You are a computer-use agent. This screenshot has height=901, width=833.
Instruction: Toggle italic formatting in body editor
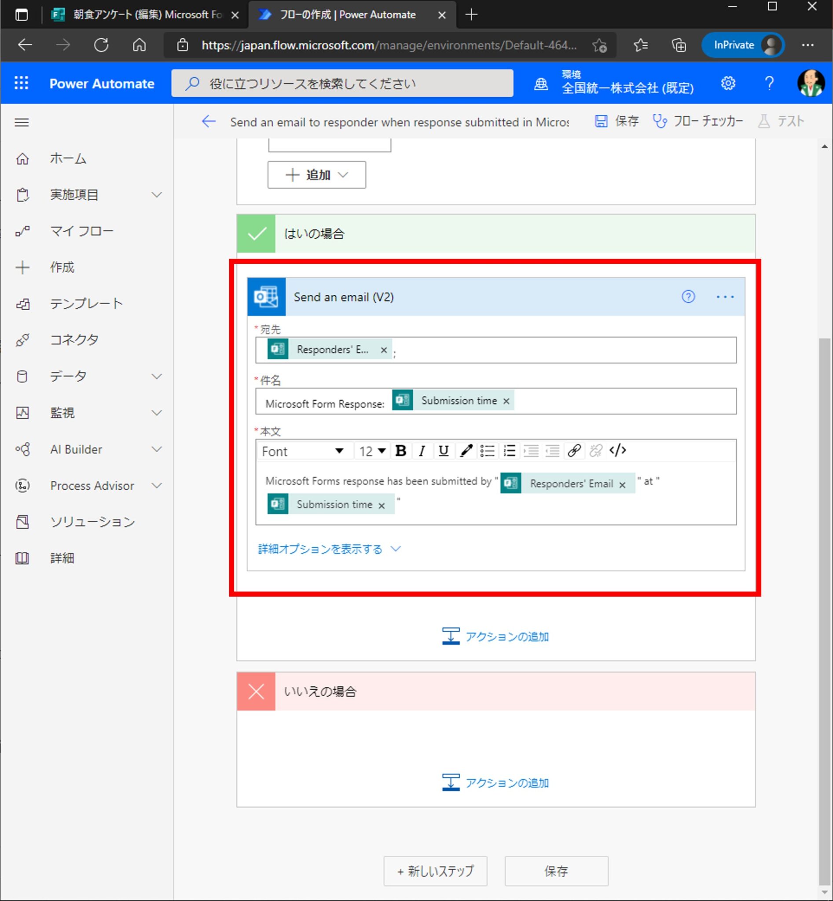click(x=422, y=451)
